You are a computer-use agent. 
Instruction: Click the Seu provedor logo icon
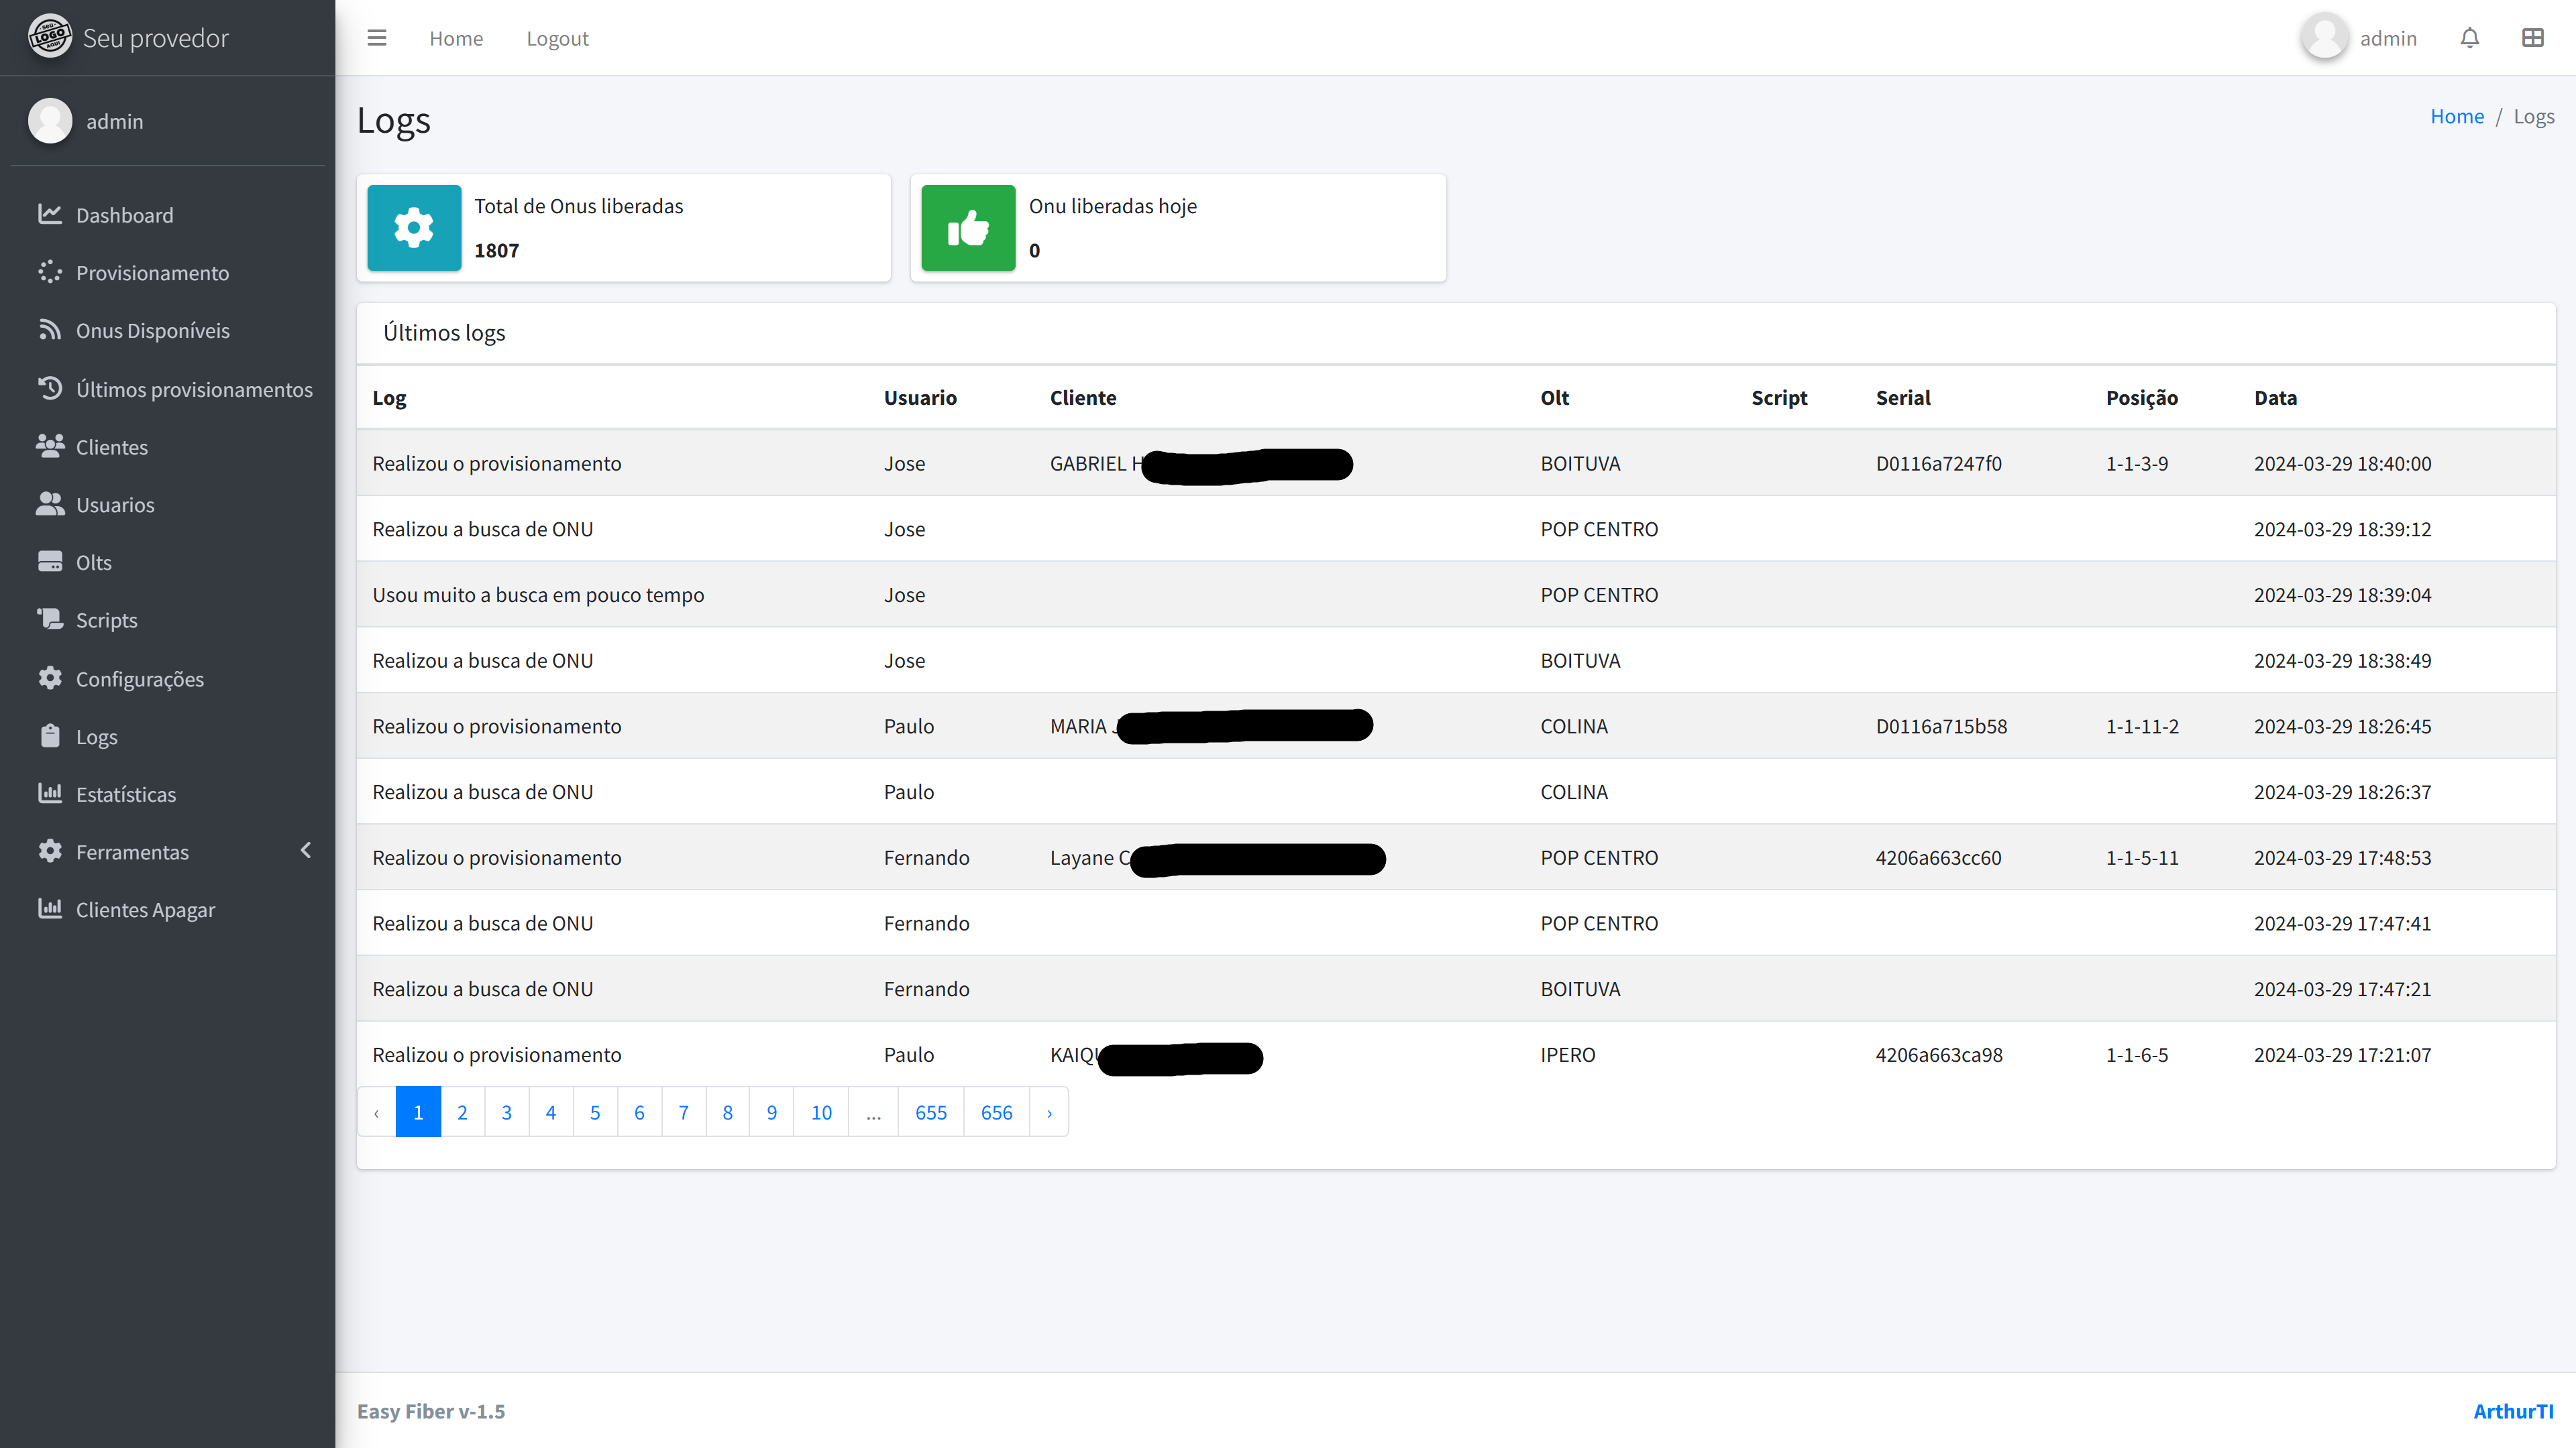point(49,37)
